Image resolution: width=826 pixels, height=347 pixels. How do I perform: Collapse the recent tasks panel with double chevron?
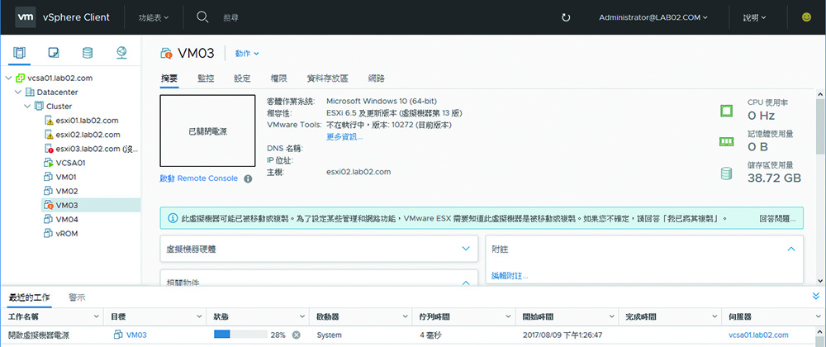coord(816,297)
